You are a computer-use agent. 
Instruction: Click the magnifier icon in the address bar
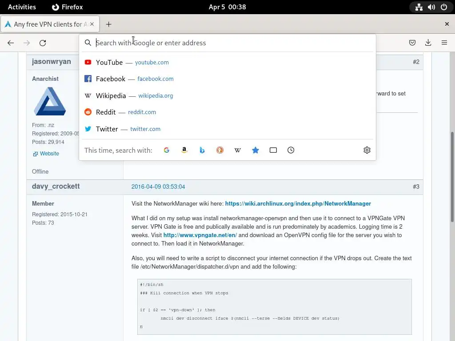click(x=88, y=43)
